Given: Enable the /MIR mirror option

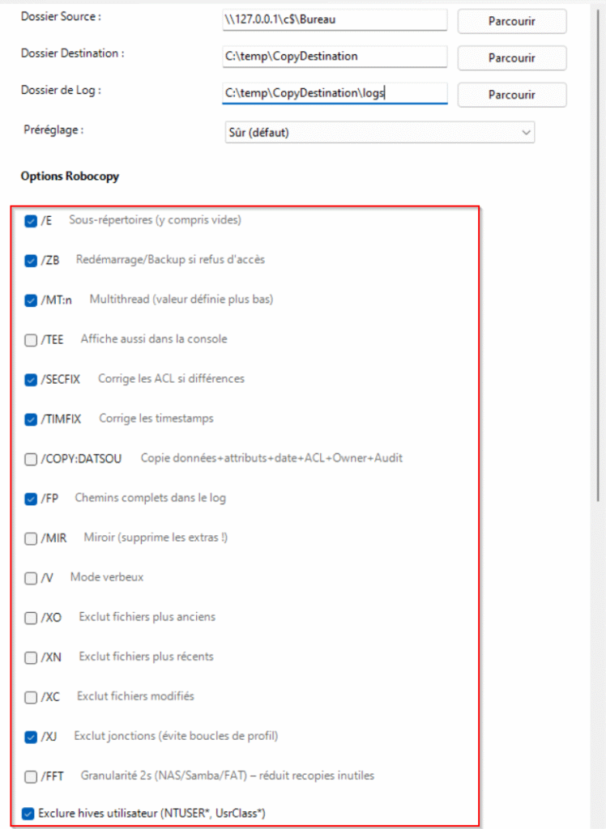Looking at the screenshot, I should [x=31, y=538].
